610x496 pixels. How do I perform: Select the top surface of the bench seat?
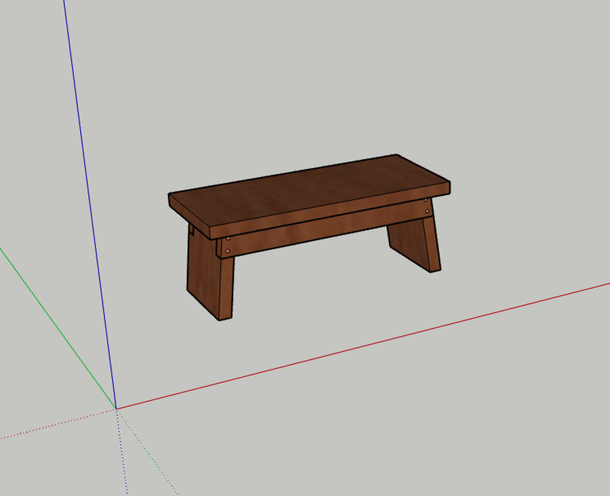point(309,190)
